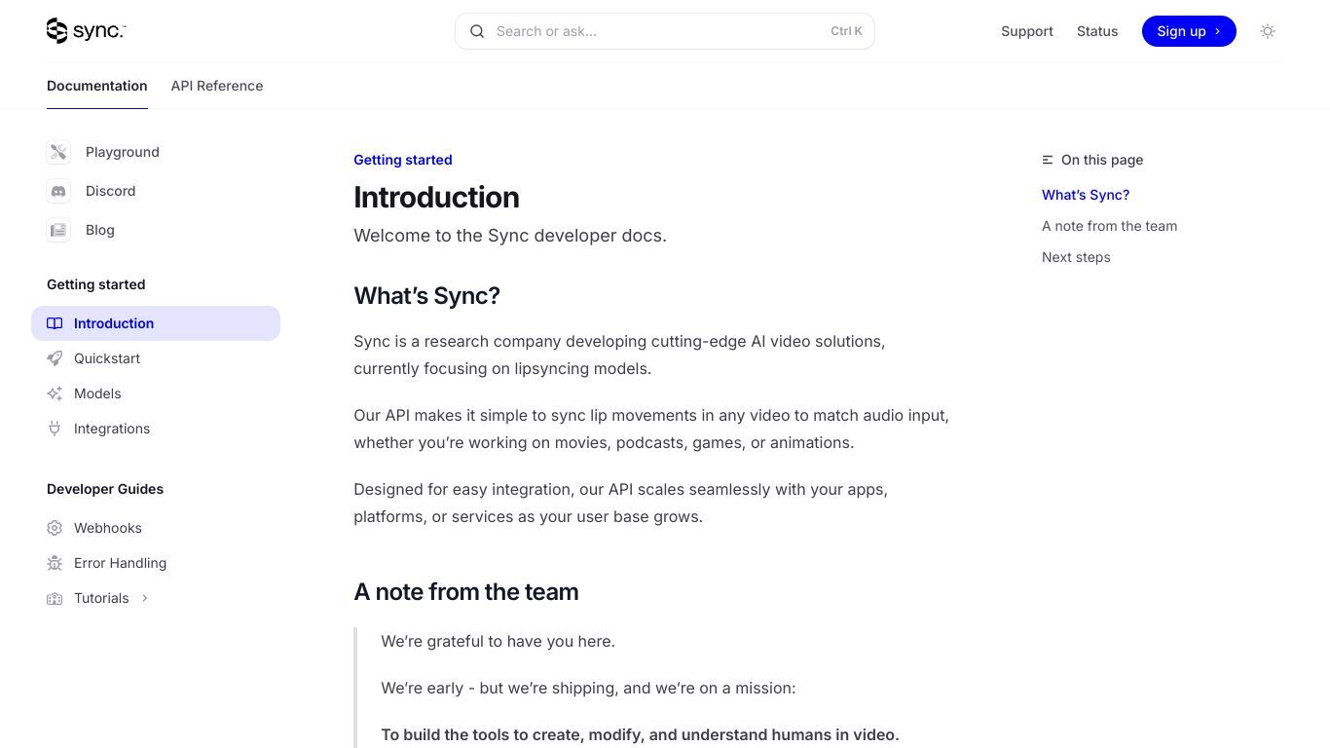Click the Models sparkle icon
1330x748 pixels.
pos(55,393)
